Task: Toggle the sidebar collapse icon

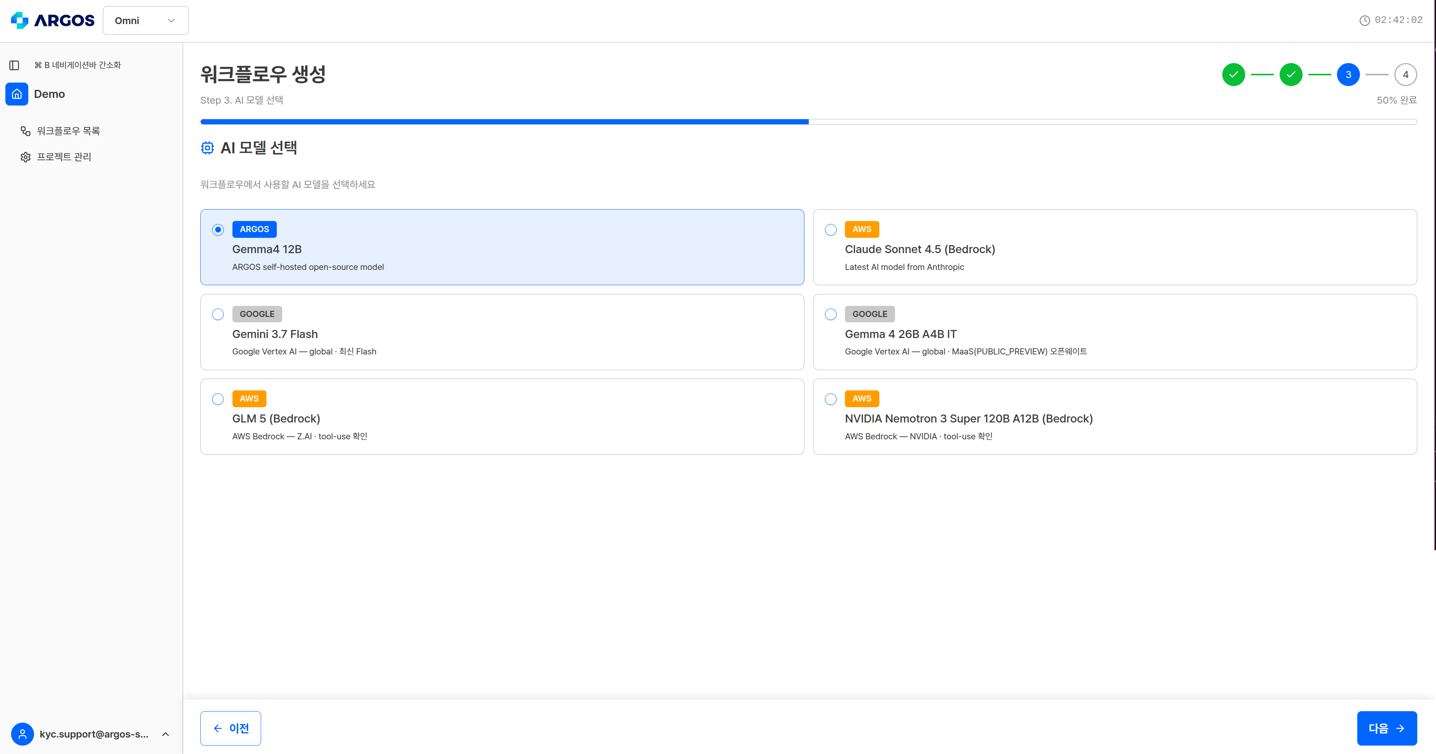Action: click(x=15, y=65)
